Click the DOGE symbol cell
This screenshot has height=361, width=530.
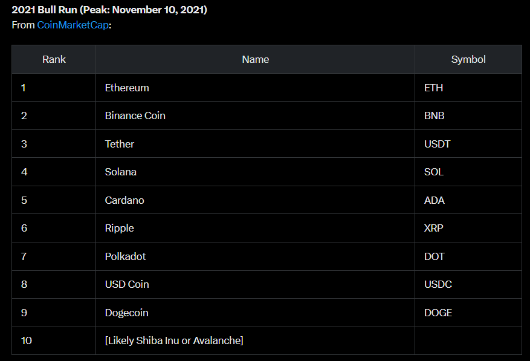pyautogui.click(x=438, y=313)
